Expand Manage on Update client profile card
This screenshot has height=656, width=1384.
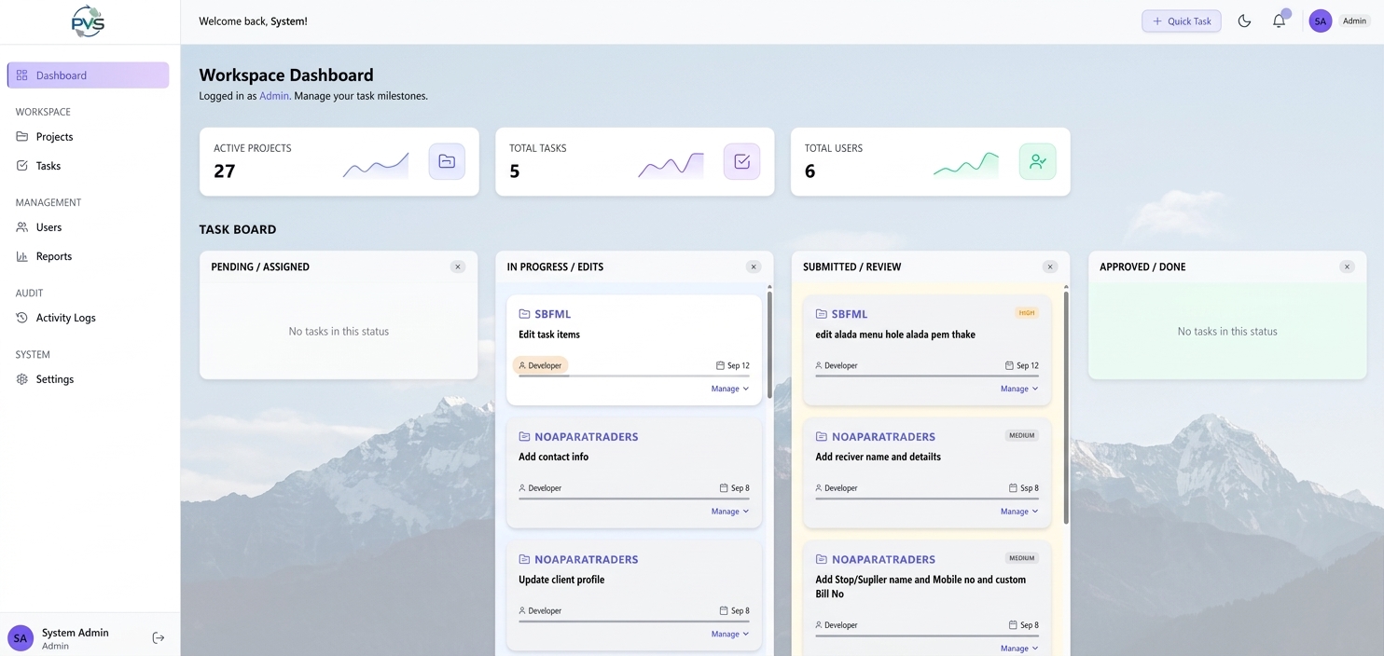click(730, 634)
